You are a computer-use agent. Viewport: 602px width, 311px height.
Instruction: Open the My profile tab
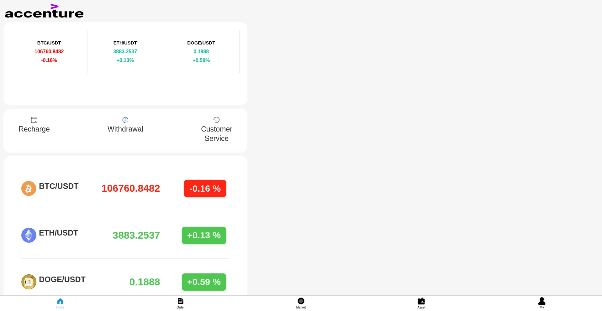(x=541, y=303)
